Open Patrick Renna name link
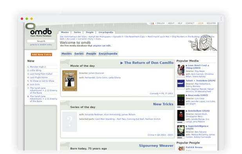This screenshot has width=242, height=154. click(x=194, y=147)
